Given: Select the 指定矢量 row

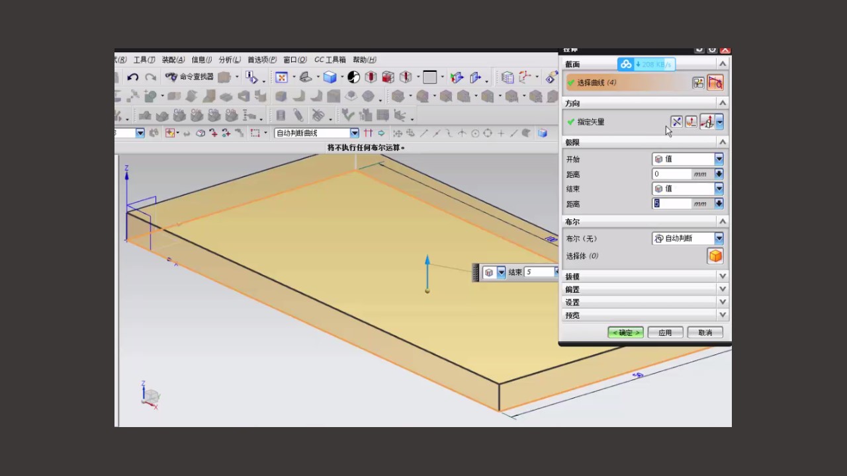Looking at the screenshot, I should pos(645,122).
